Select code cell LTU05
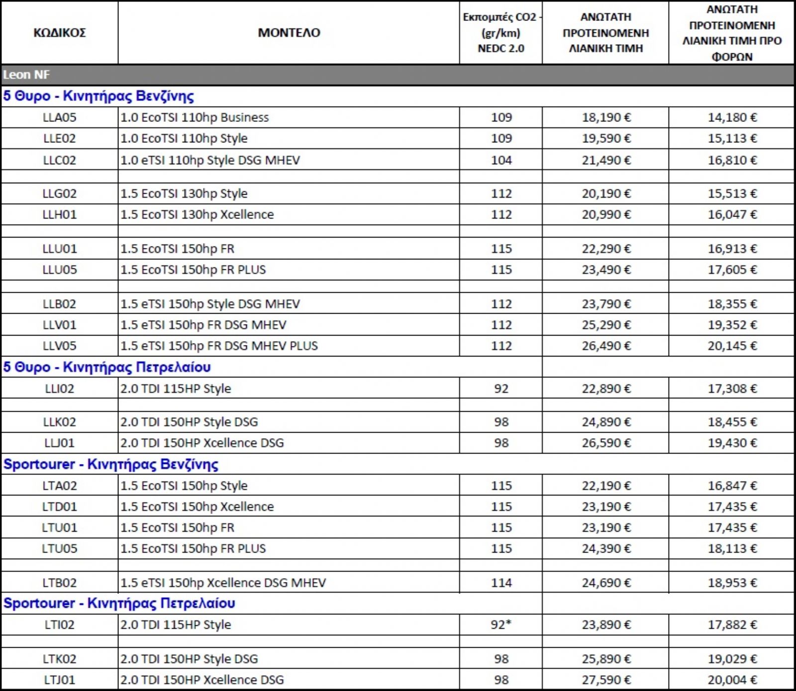 pyautogui.click(x=59, y=549)
